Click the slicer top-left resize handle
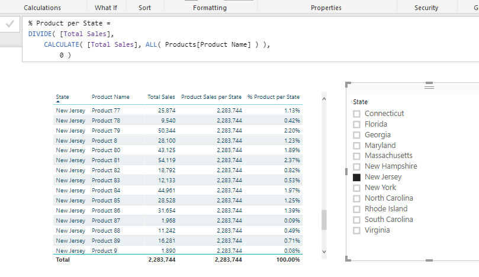479x277 pixels. click(348, 84)
